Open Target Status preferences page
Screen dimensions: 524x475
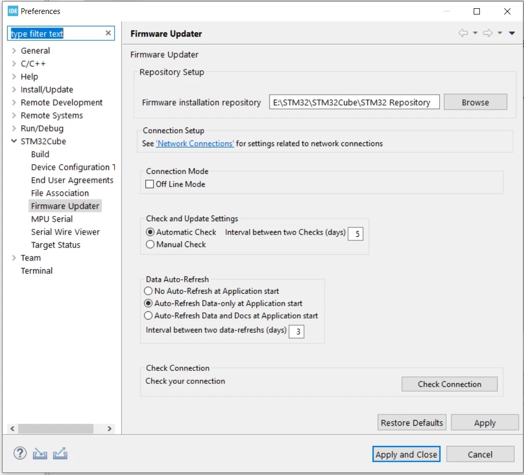[x=56, y=245]
